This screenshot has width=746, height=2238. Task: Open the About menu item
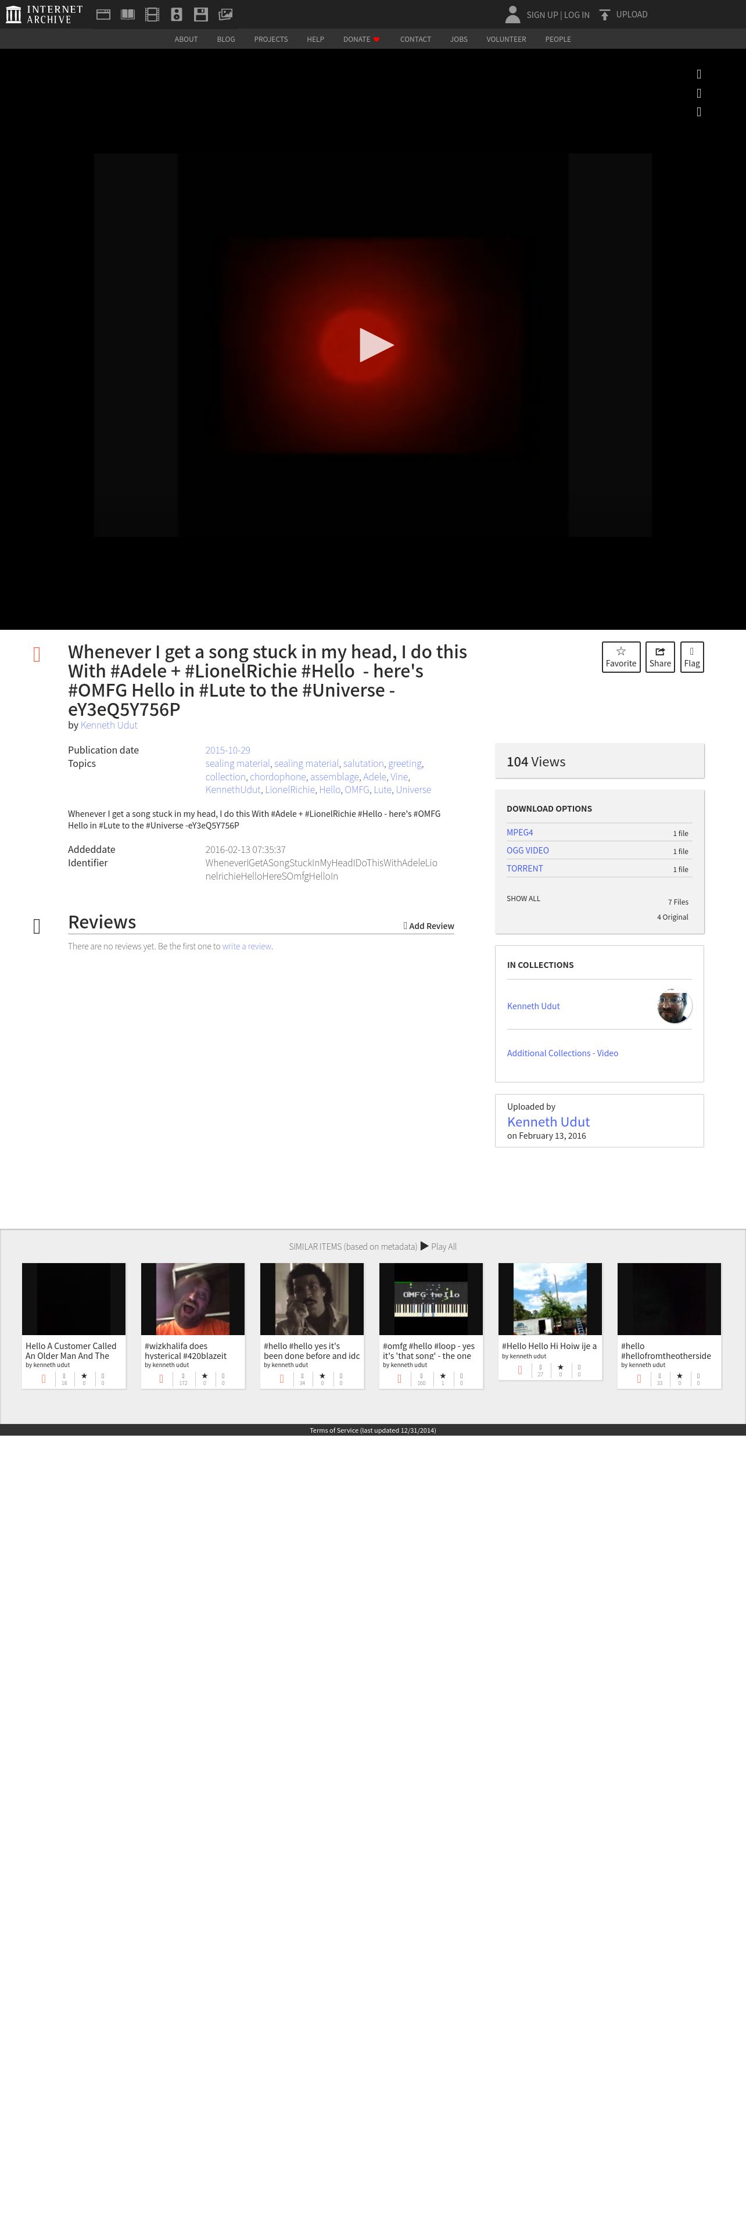pos(186,39)
